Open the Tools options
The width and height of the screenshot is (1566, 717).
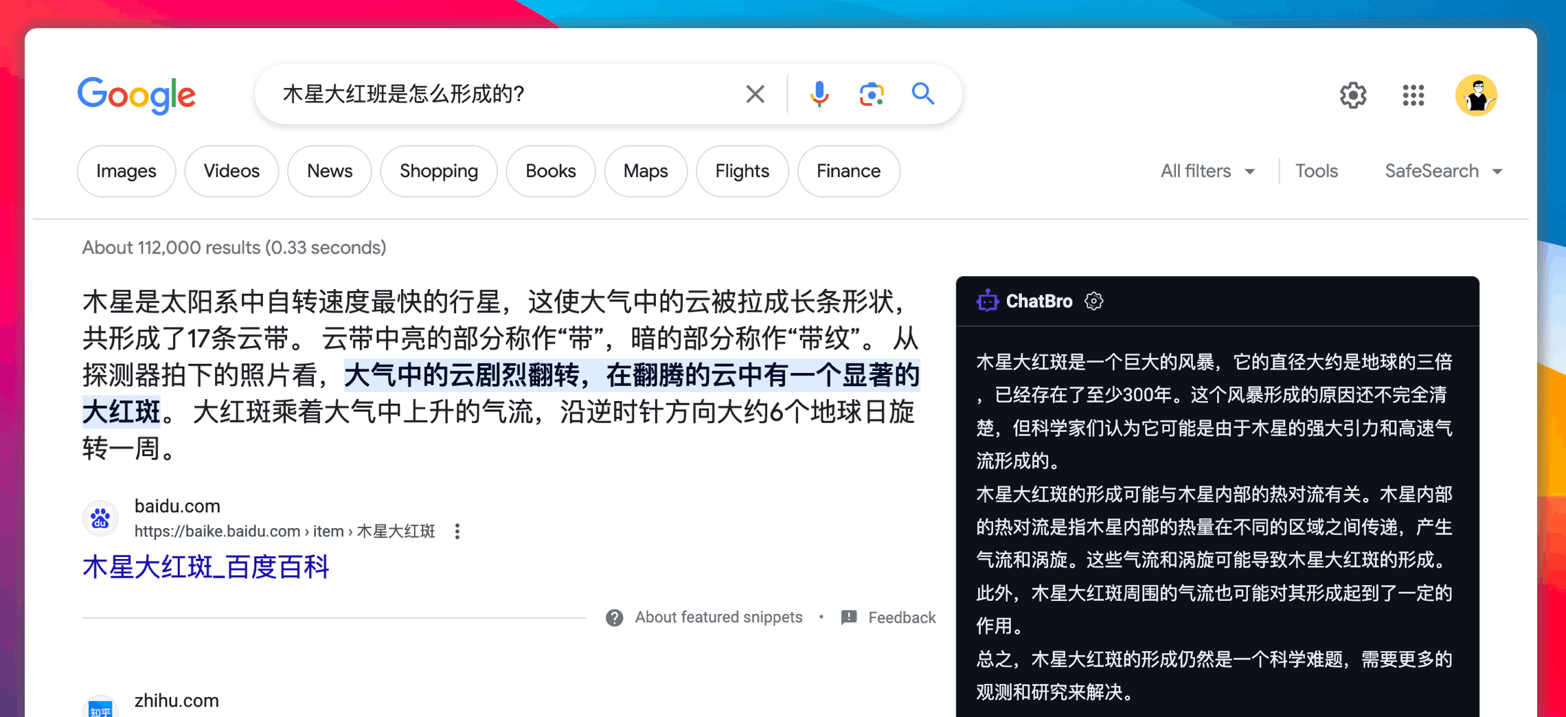point(1316,171)
